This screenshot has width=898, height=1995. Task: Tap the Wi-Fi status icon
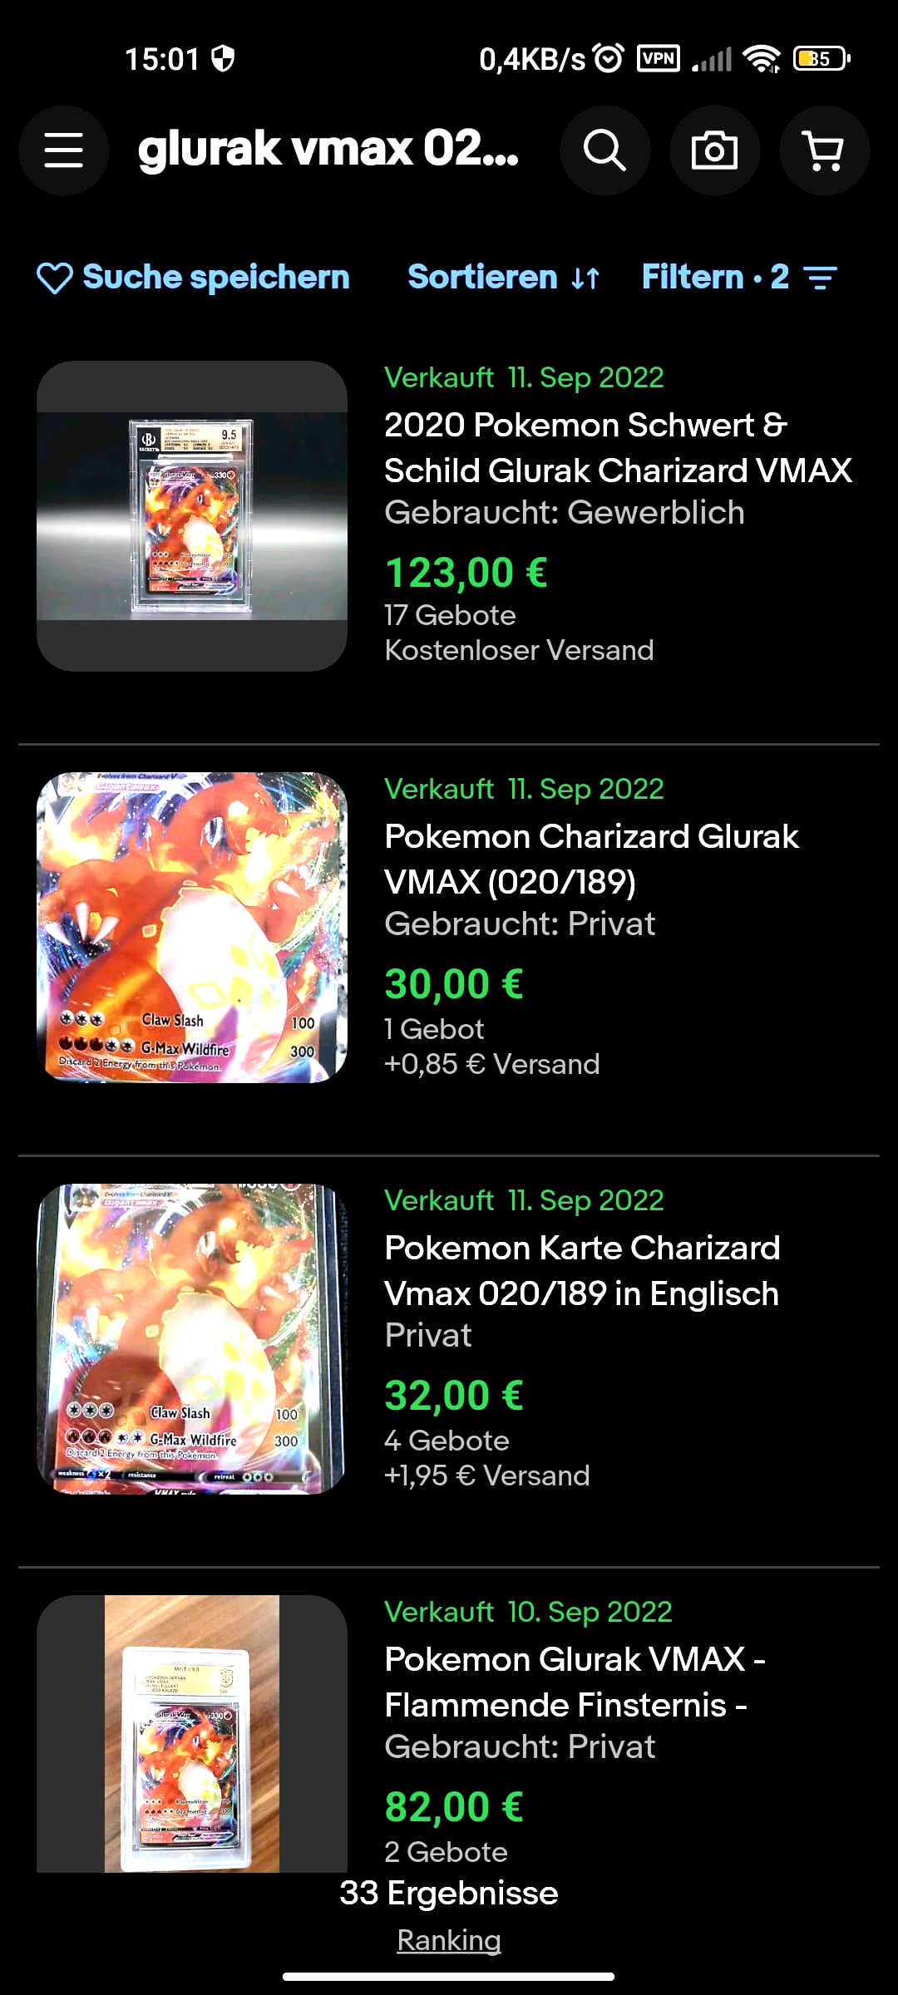click(762, 58)
